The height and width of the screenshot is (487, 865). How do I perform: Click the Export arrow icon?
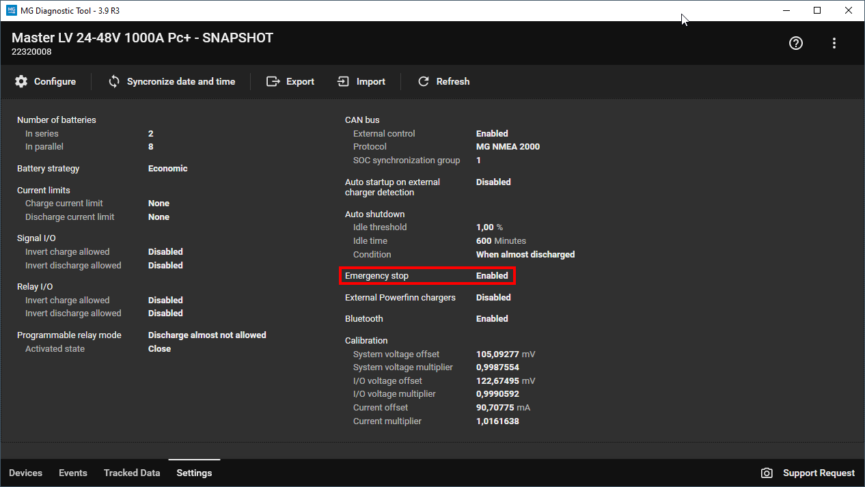click(273, 81)
